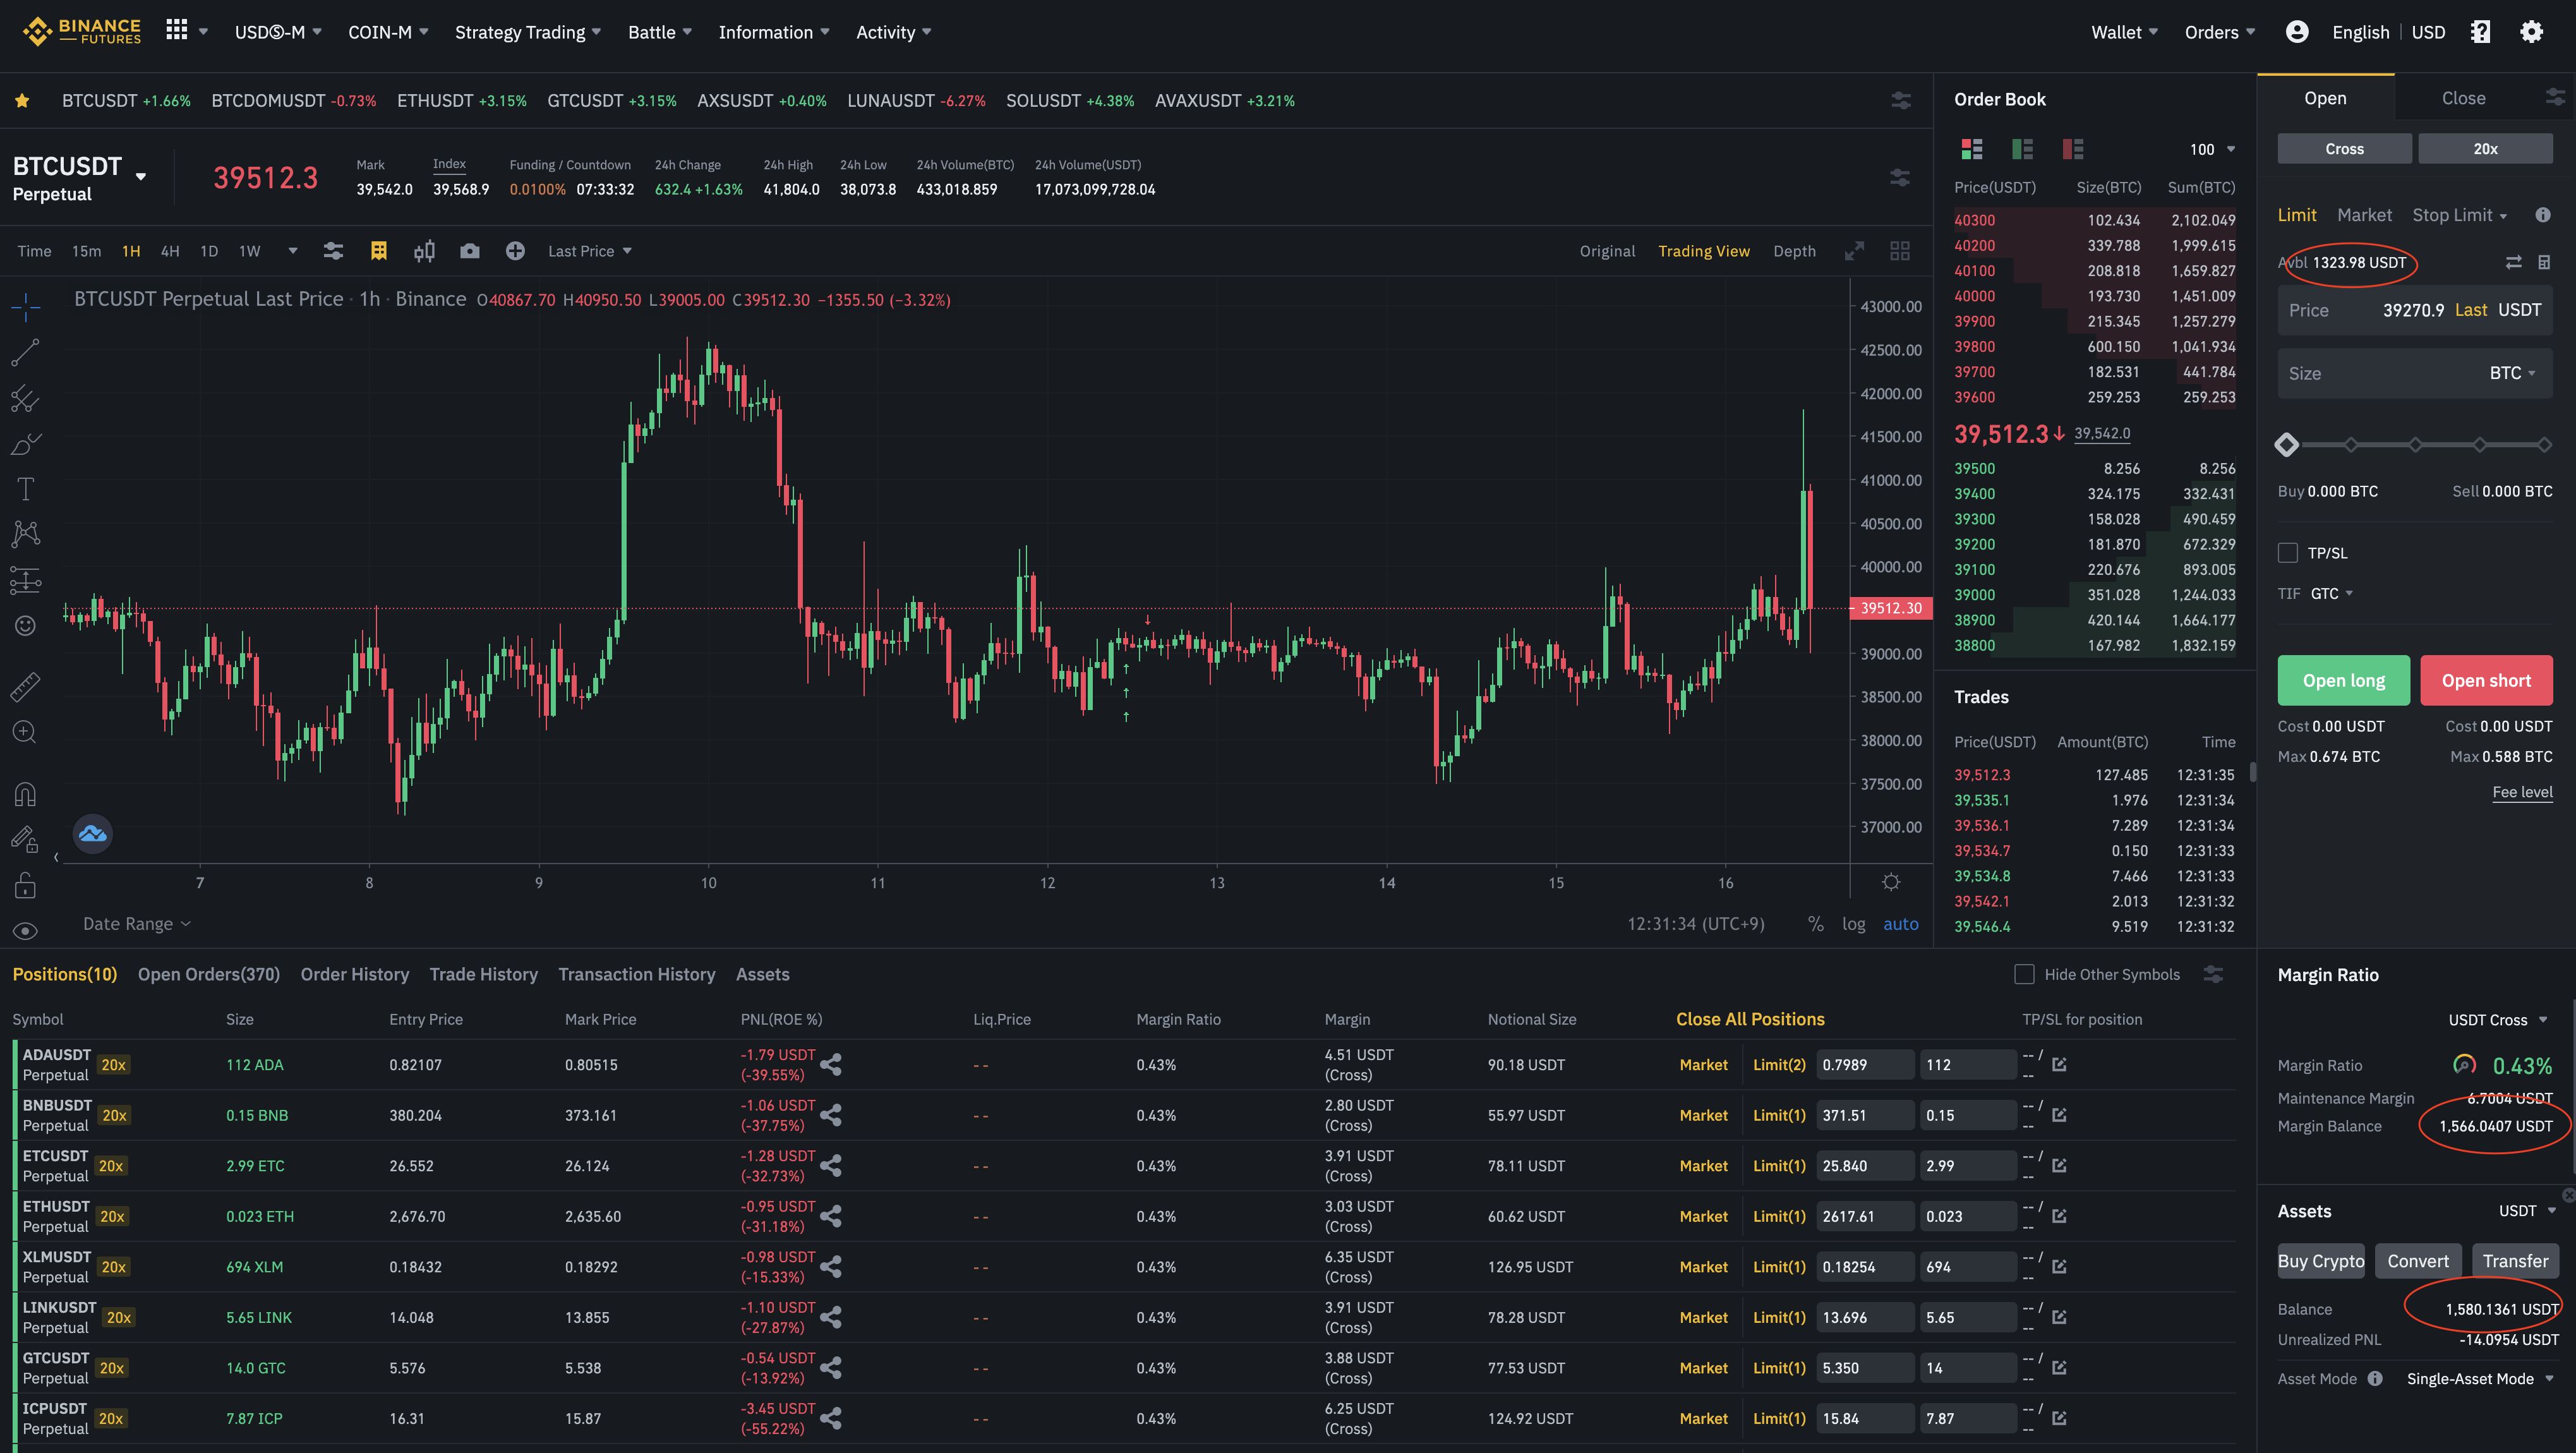Open the Date Range dropdown
The width and height of the screenshot is (2576, 1453).
point(136,924)
